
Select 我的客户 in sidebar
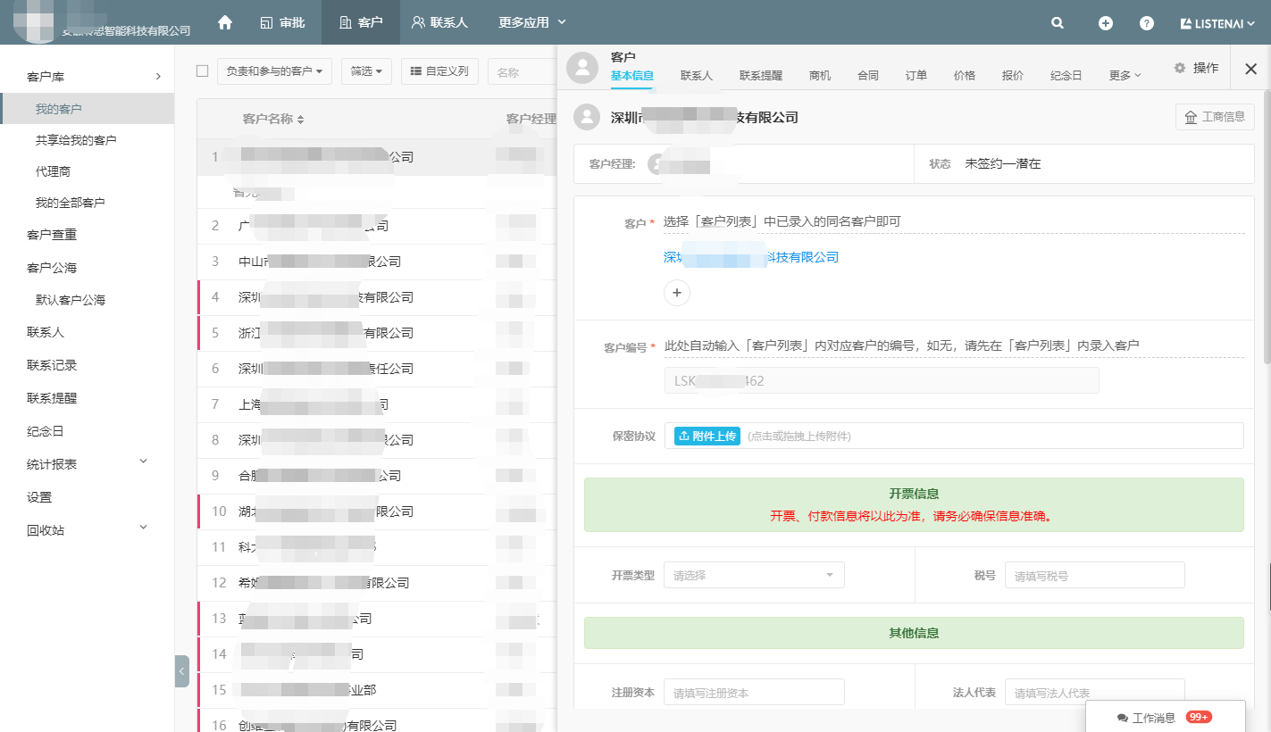point(88,109)
